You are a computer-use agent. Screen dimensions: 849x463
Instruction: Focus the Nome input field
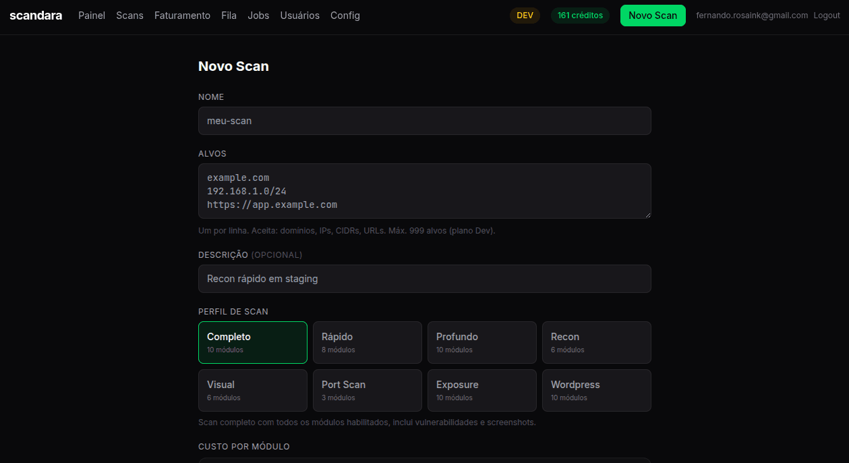click(424, 121)
